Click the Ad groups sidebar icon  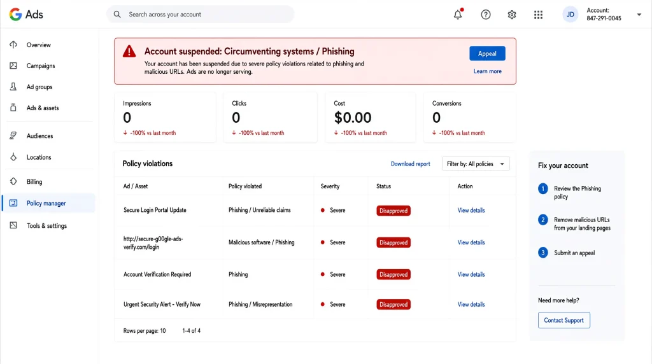click(13, 87)
